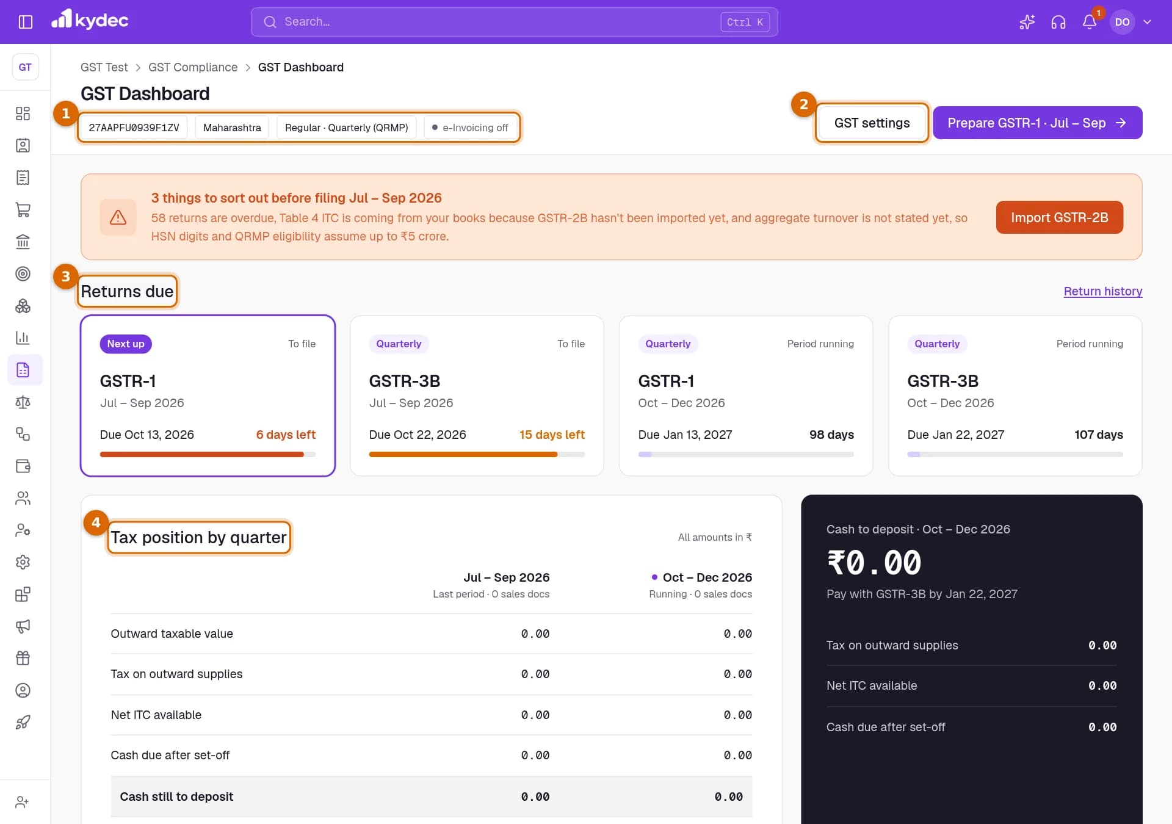
Task: Go to the GST Test breadcrumb
Action: click(x=104, y=67)
